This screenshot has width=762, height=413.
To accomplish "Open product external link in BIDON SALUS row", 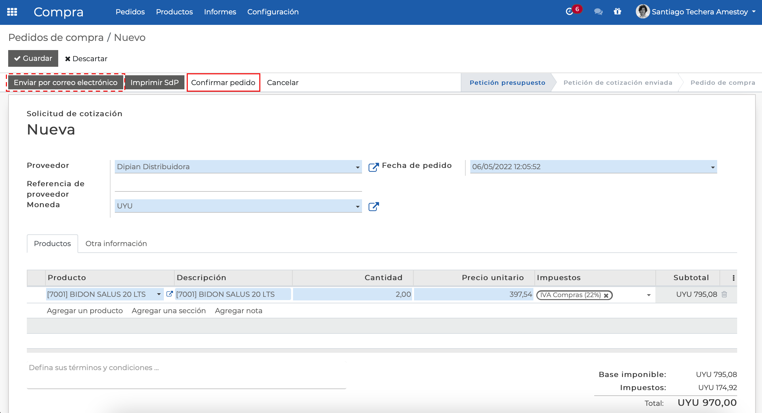I will click(x=169, y=294).
